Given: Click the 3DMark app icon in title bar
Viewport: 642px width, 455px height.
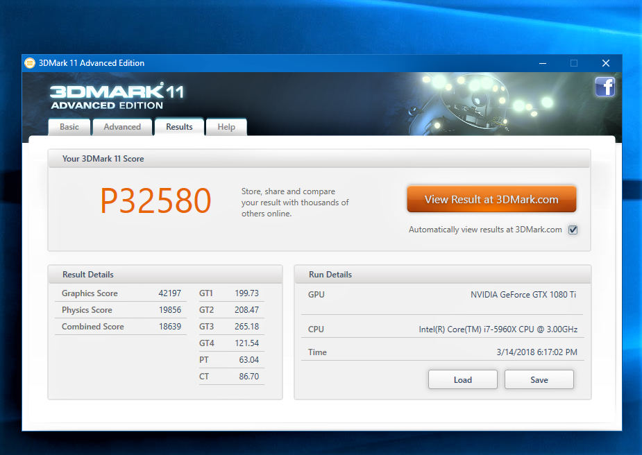Looking at the screenshot, I should tap(30, 63).
